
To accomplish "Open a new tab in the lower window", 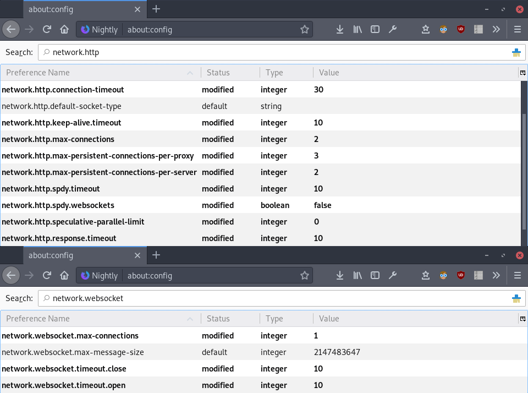I will pos(156,255).
